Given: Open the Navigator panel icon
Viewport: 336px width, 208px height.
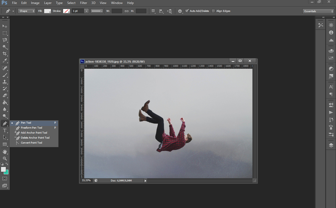Looking at the screenshot, I should (331, 25).
